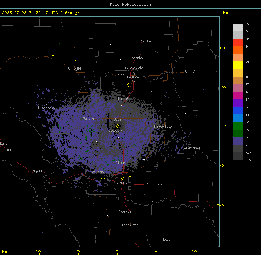This screenshot has width=261, height=255.
Task: Click the Strathmore label
Action: 156,184
